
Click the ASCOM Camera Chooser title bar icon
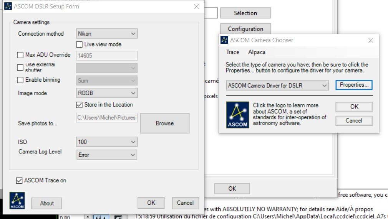224,40
